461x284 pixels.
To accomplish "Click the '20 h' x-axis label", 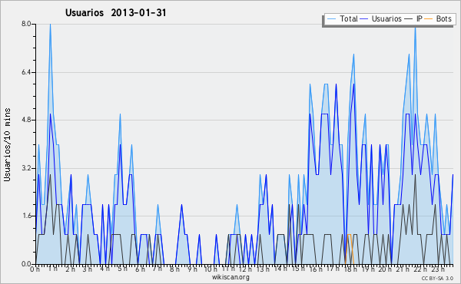I will 385,269.
